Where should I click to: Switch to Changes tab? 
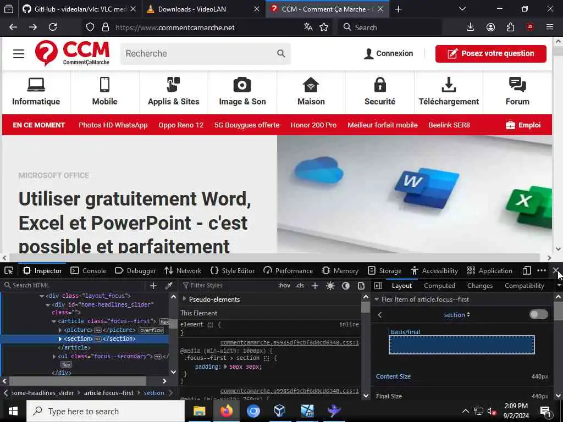coord(479,286)
